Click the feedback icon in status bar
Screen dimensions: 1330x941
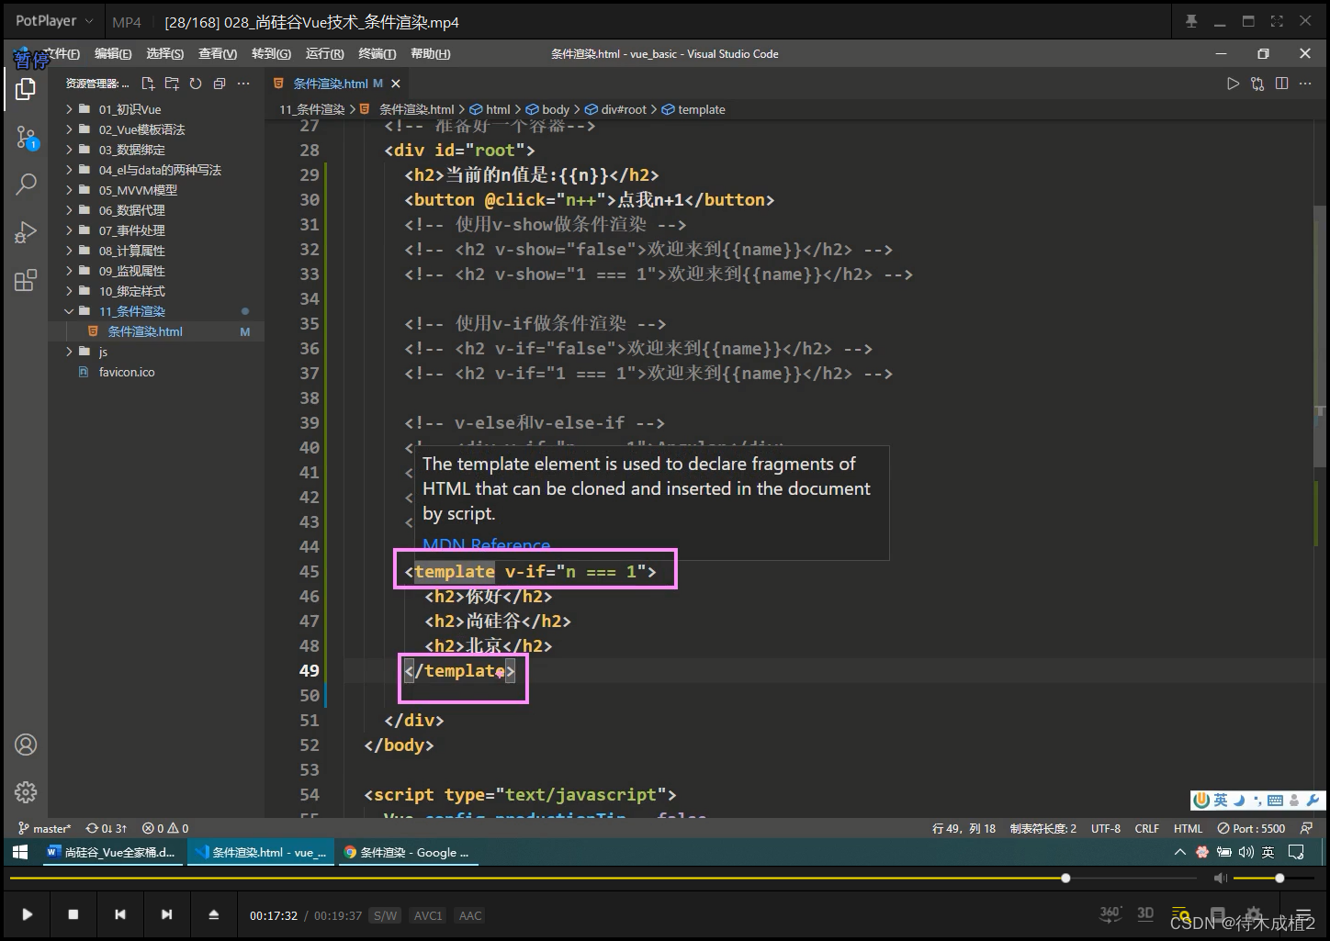(1306, 828)
